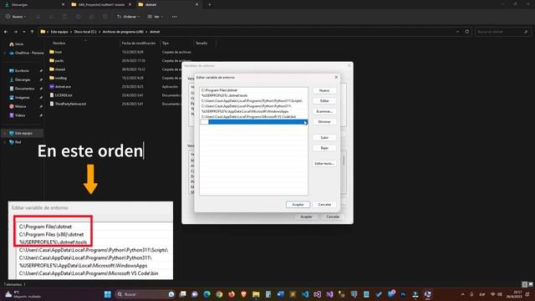
Task: Click the Eliminar button
Action: coord(324,122)
